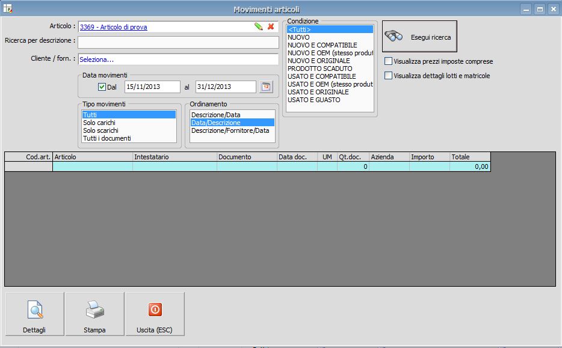
Task: Enable Visualizza dettagli lotti e matricole
Action: click(x=388, y=76)
